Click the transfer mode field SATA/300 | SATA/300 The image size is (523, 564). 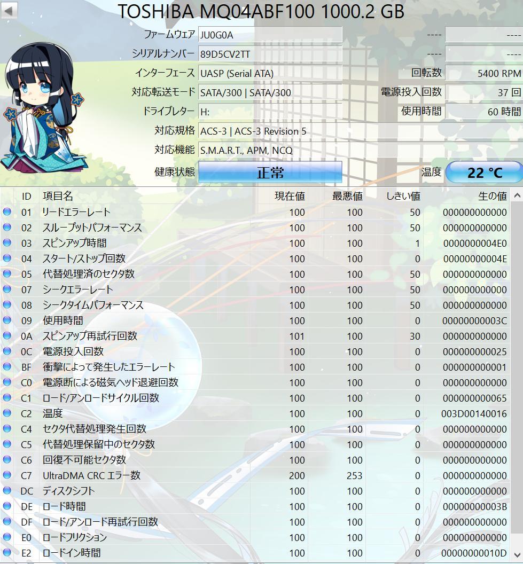click(x=270, y=92)
